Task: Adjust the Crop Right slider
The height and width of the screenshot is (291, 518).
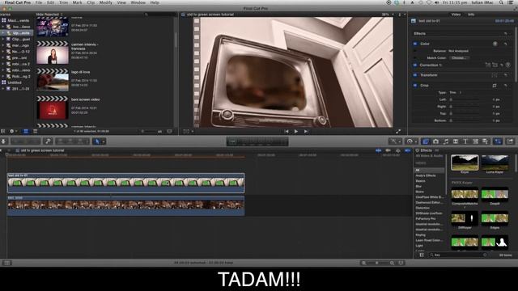Action: [x=465, y=107]
